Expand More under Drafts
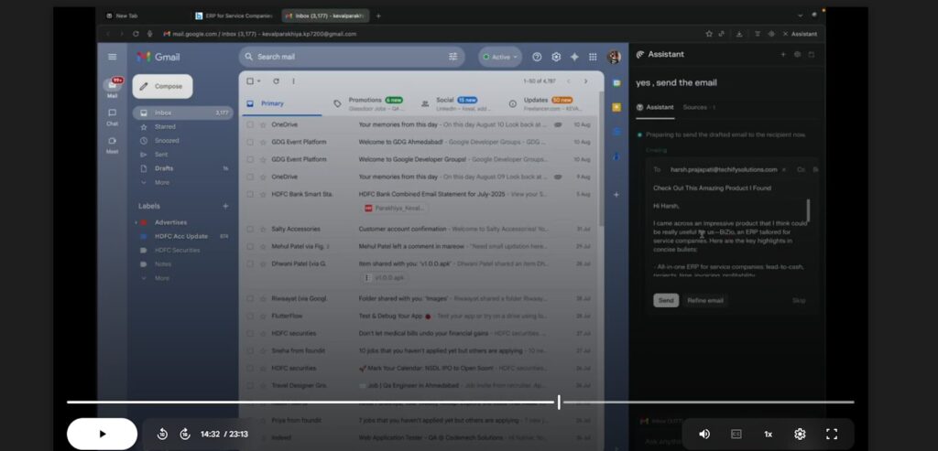This screenshot has width=938, height=451. click(x=161, y=182)
